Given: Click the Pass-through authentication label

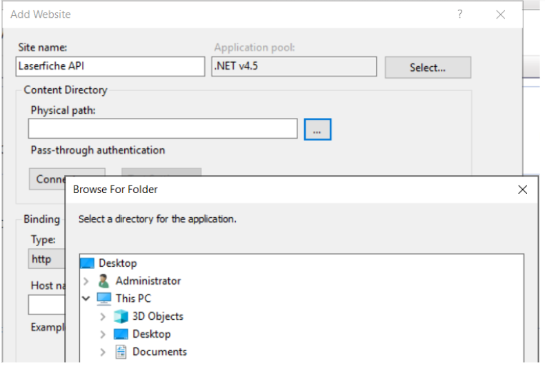Looking at the screenshot, I should [x=98, y=150].
